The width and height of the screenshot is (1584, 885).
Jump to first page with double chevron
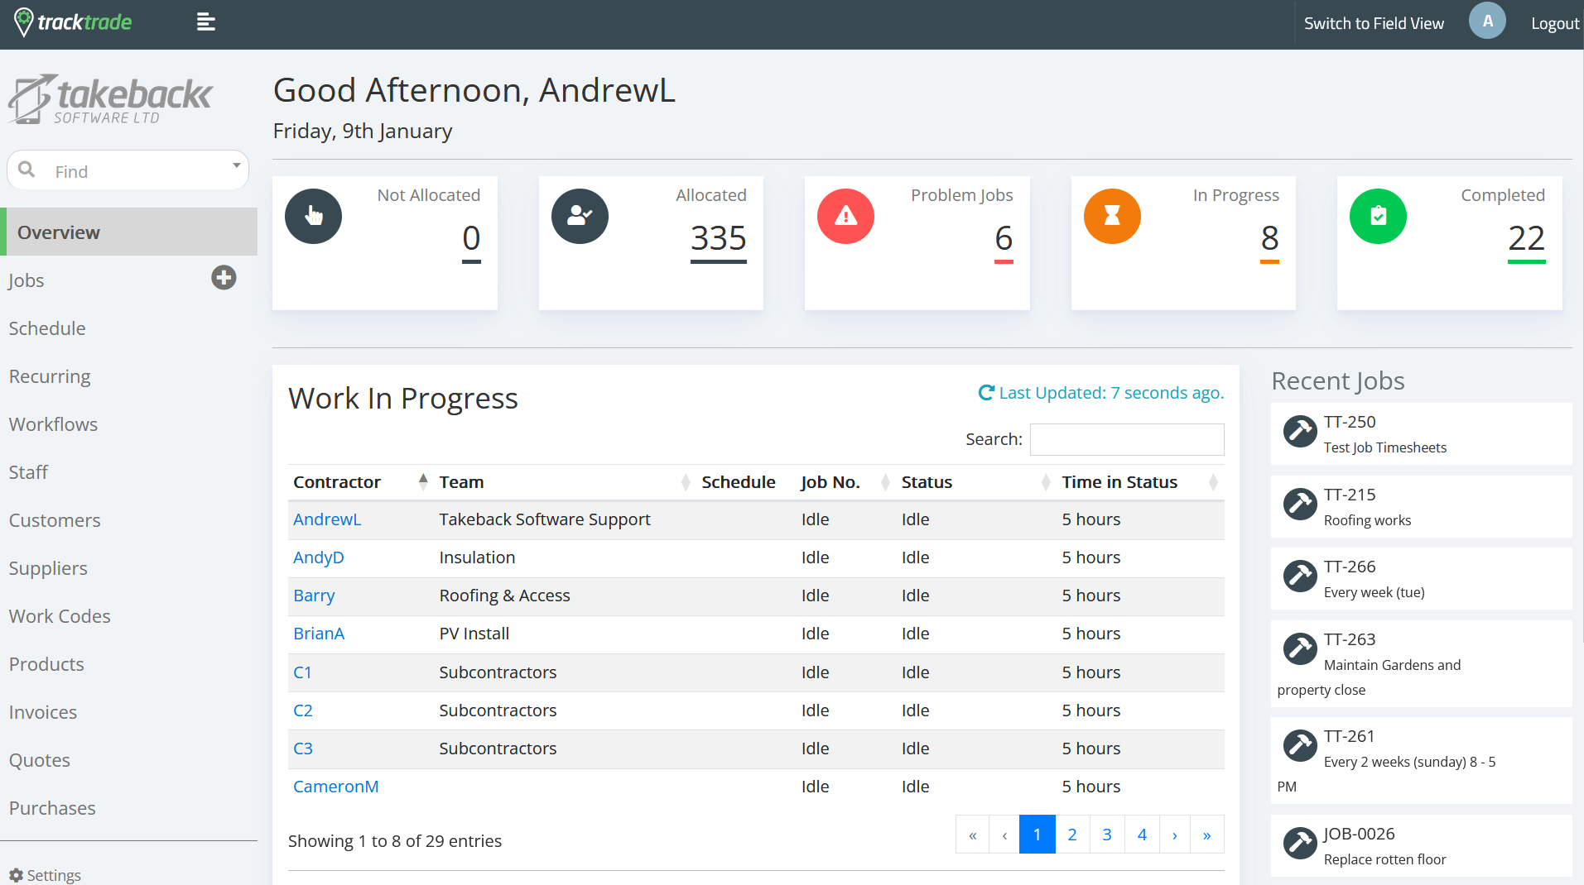[x=973, y=835]
